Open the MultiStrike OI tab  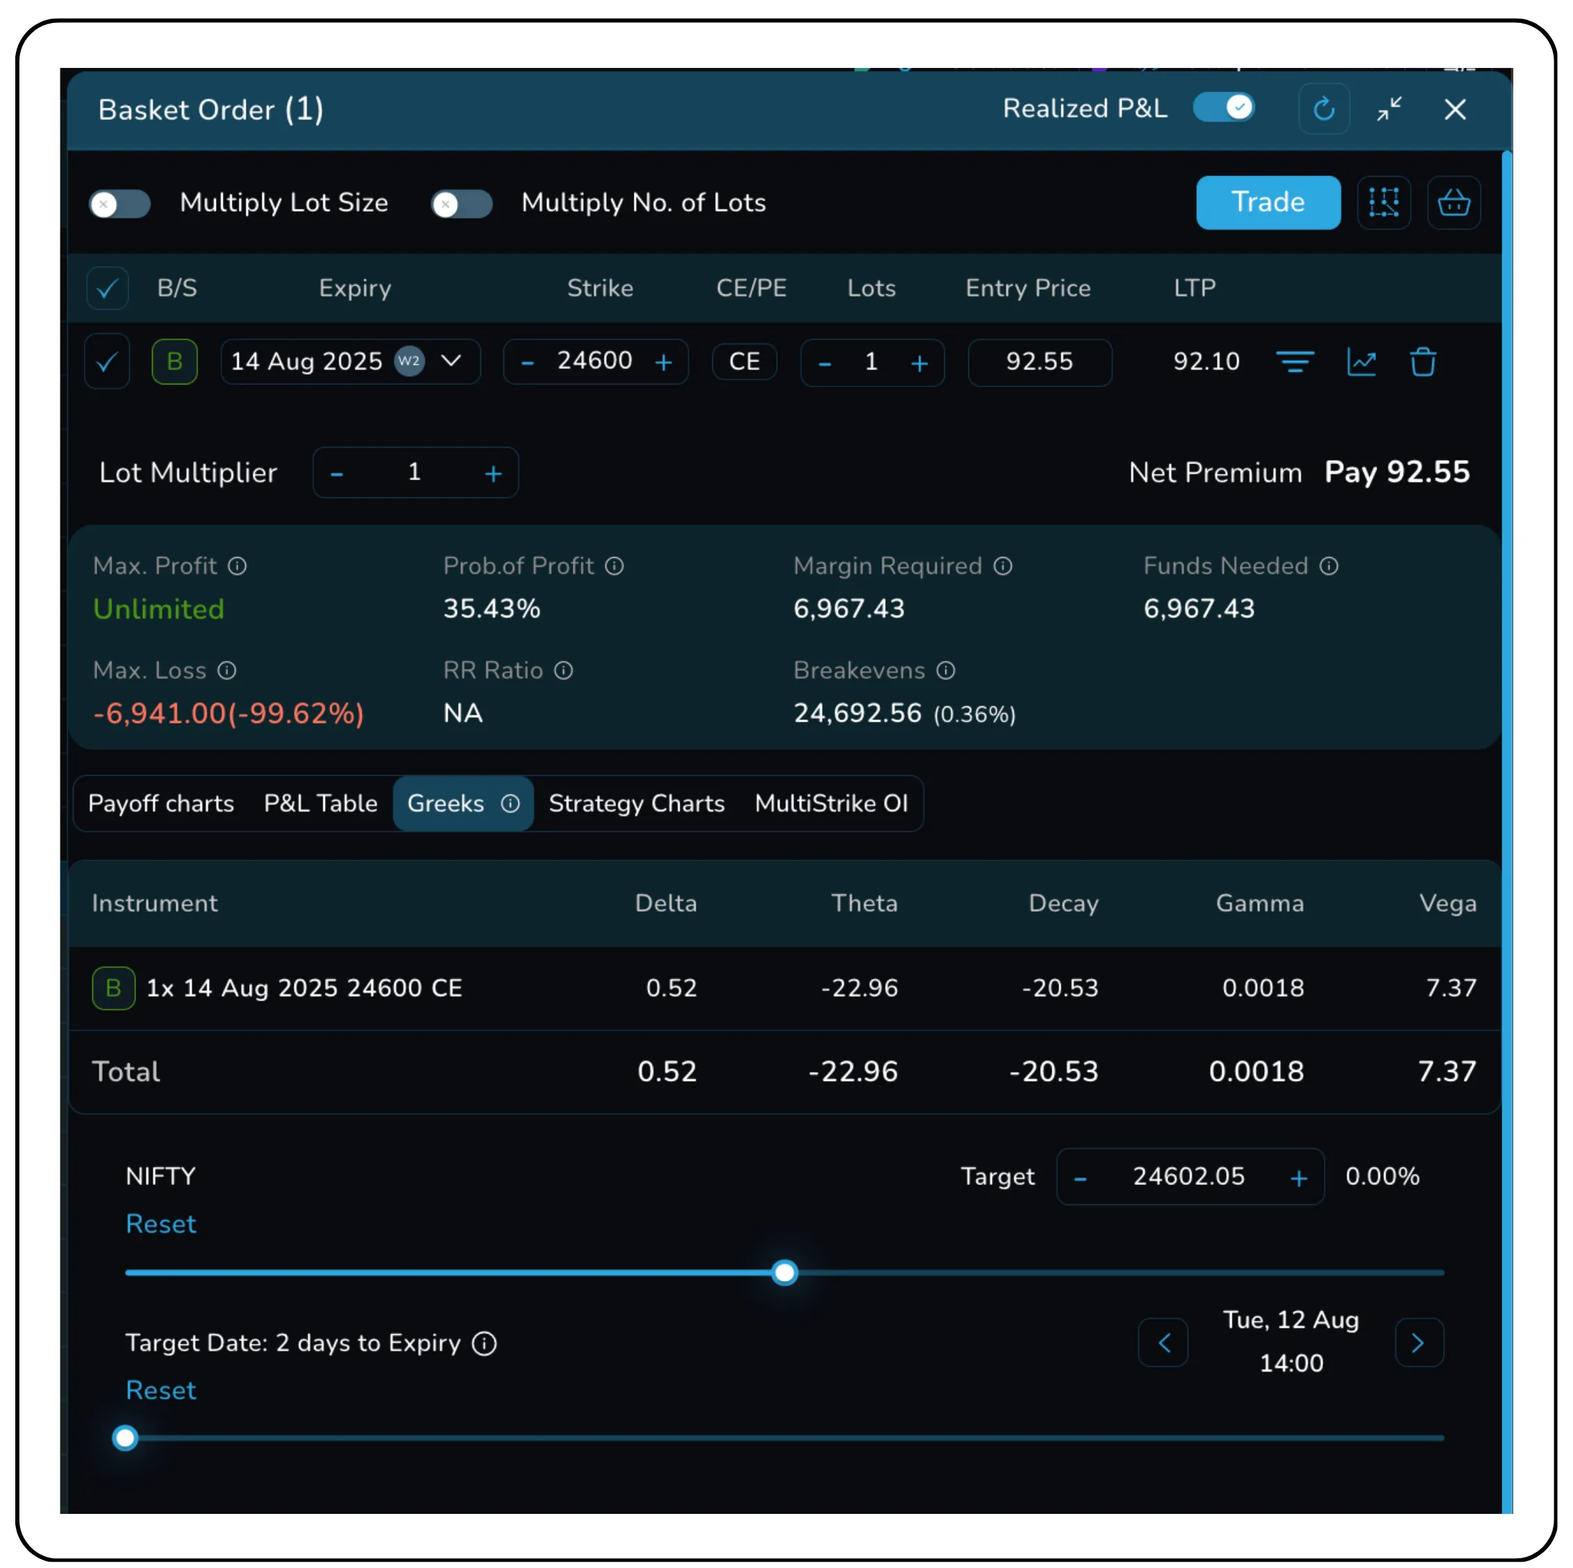coord(830,803)
